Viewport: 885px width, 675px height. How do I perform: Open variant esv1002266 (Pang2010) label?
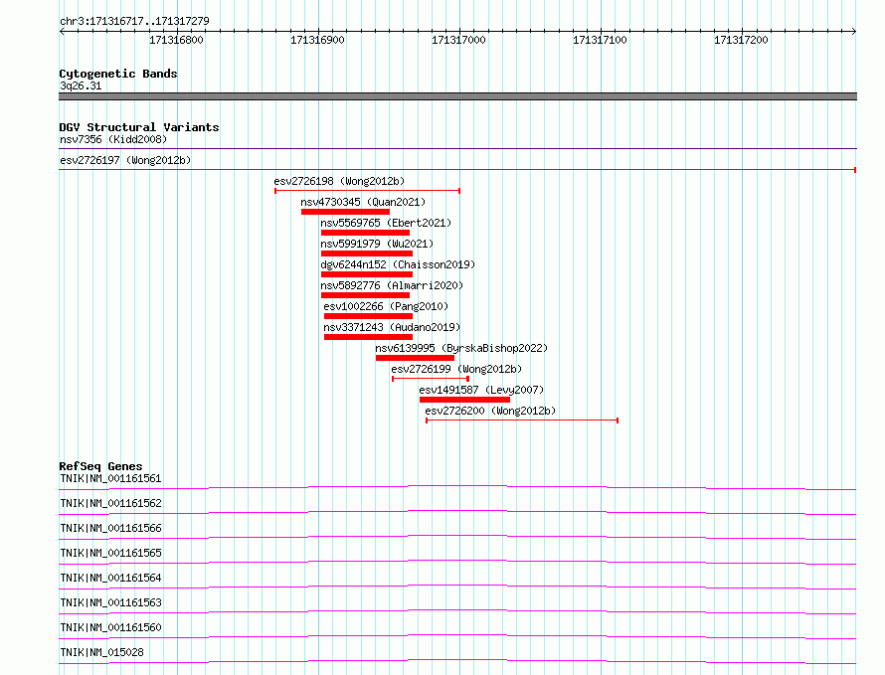click(x=386, y=306)
